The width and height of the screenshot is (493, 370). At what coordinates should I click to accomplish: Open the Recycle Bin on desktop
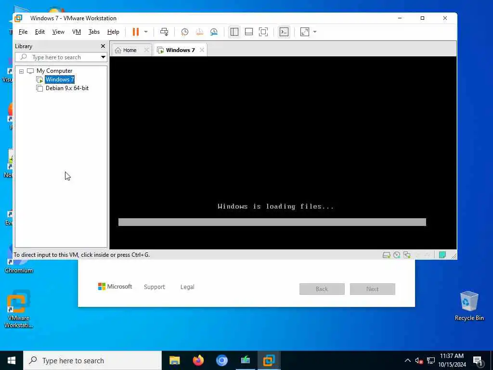(469, 306)
